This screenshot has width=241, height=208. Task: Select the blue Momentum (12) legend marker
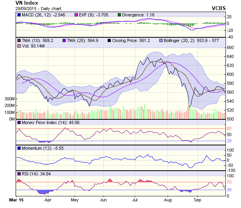(19, 149)
